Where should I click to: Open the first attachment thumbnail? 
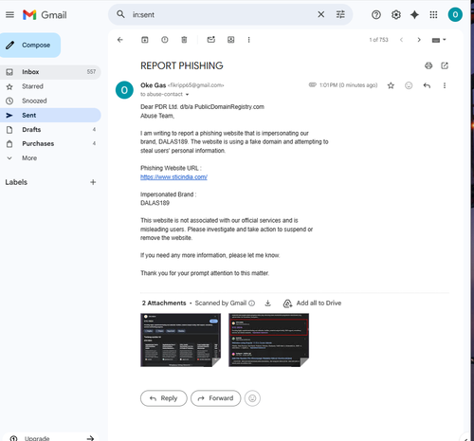click(x=180, y=340)
